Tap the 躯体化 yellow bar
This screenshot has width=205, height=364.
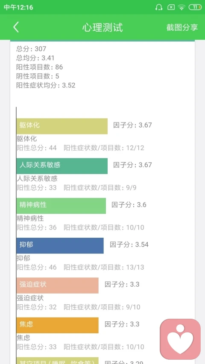(x=62, y=126)
